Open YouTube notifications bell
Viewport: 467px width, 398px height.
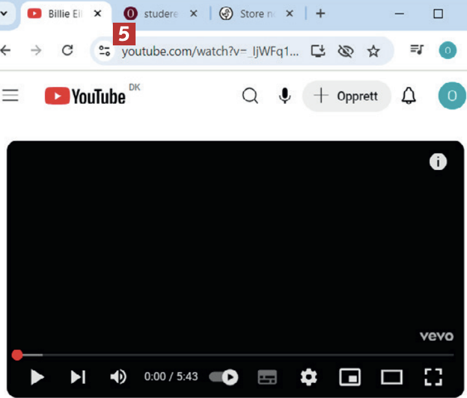409,95
